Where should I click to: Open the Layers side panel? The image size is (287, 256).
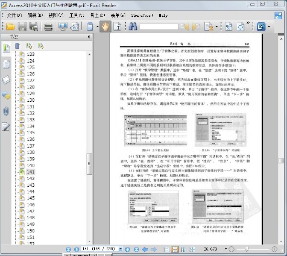tap(6, 80)
